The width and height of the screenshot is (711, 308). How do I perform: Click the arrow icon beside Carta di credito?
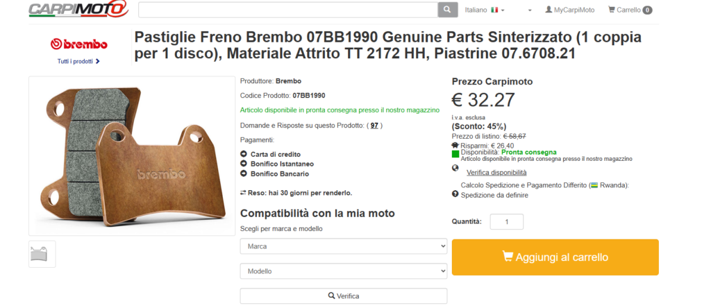click(244, 154)
